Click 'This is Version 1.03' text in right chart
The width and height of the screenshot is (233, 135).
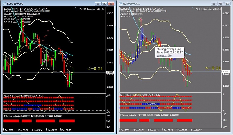pyautogui.click(x=130, y=11)
